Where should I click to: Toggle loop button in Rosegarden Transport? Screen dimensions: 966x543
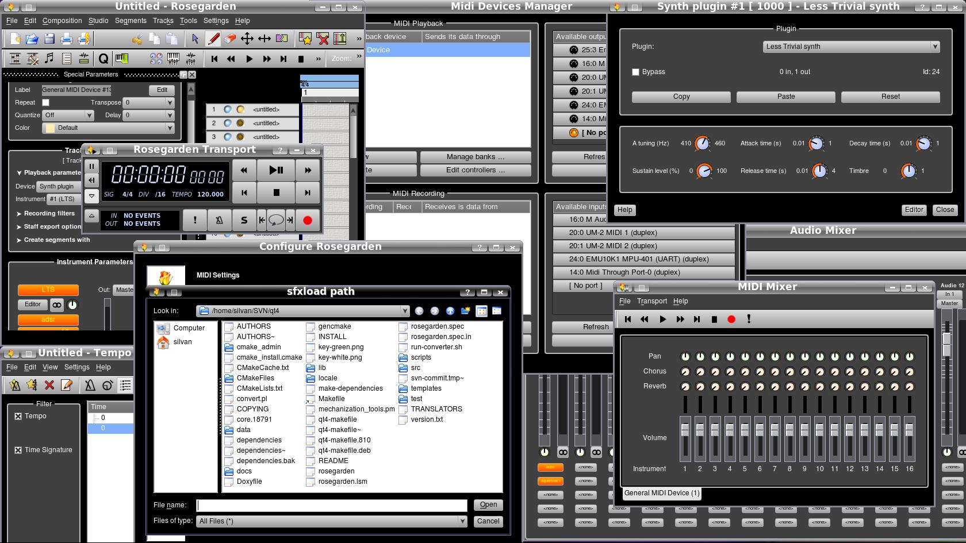coord(276,220)
